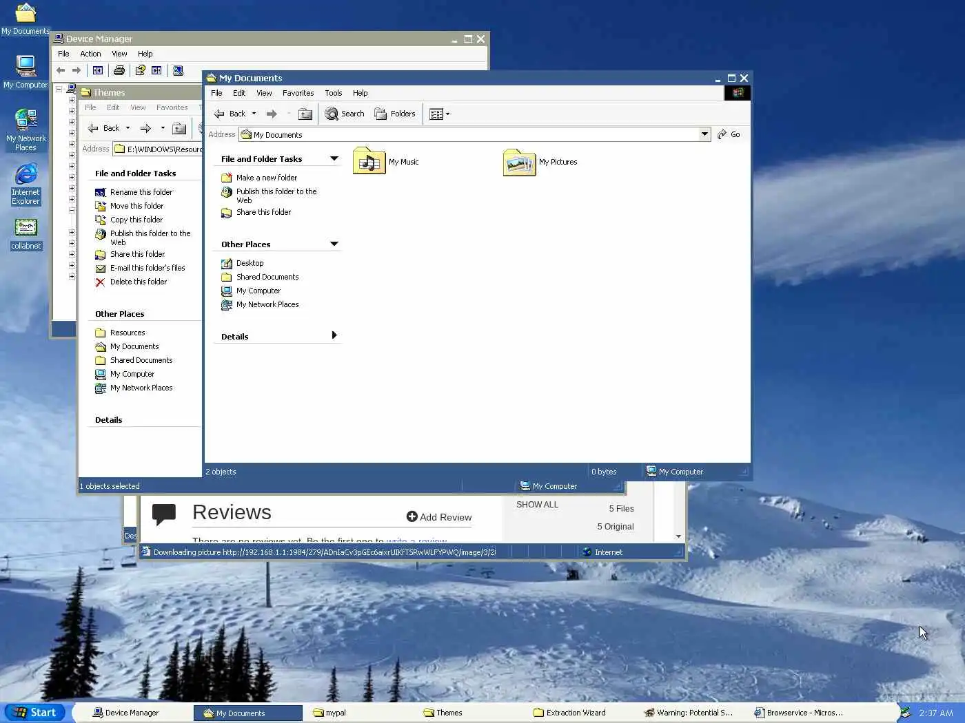Expand Details panel in My Documents
Screen dimensions: 965x723
[x=334, y=335]
